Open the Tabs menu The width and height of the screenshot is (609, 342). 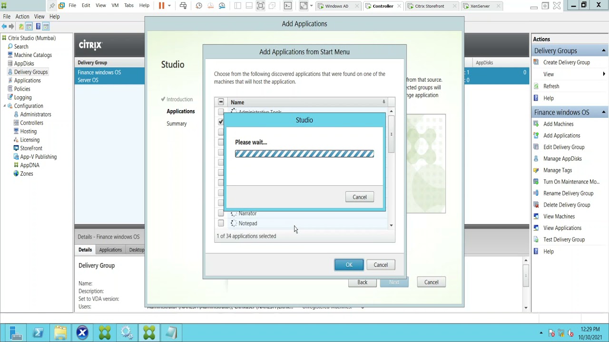tap(129, 6)
